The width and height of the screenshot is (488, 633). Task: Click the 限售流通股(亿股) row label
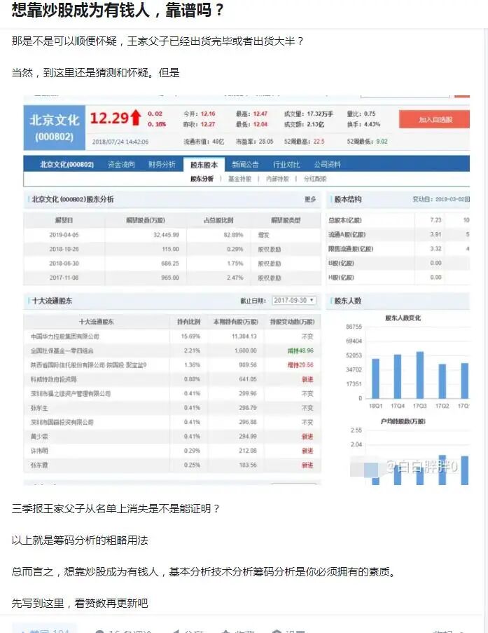(351, 249)
